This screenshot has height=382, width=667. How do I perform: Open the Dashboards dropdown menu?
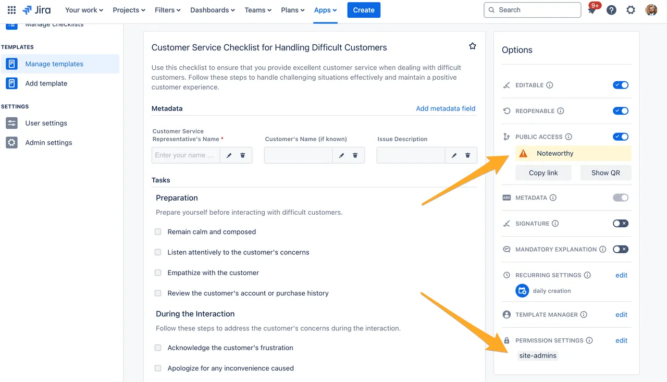[x=212, y=10]
